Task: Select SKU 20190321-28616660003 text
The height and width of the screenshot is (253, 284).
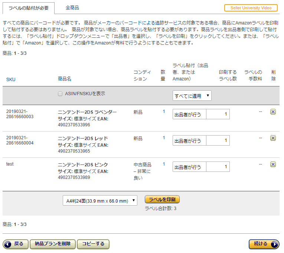Action: pos(20,114)
